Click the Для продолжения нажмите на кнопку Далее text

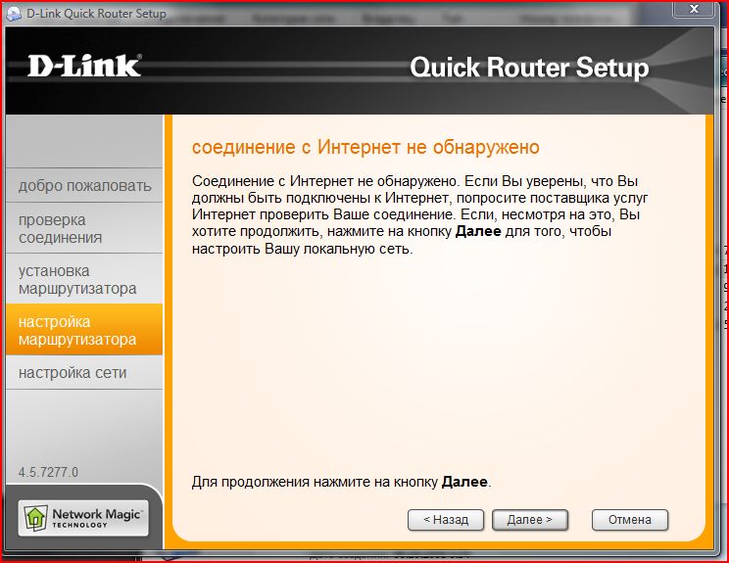341,482
